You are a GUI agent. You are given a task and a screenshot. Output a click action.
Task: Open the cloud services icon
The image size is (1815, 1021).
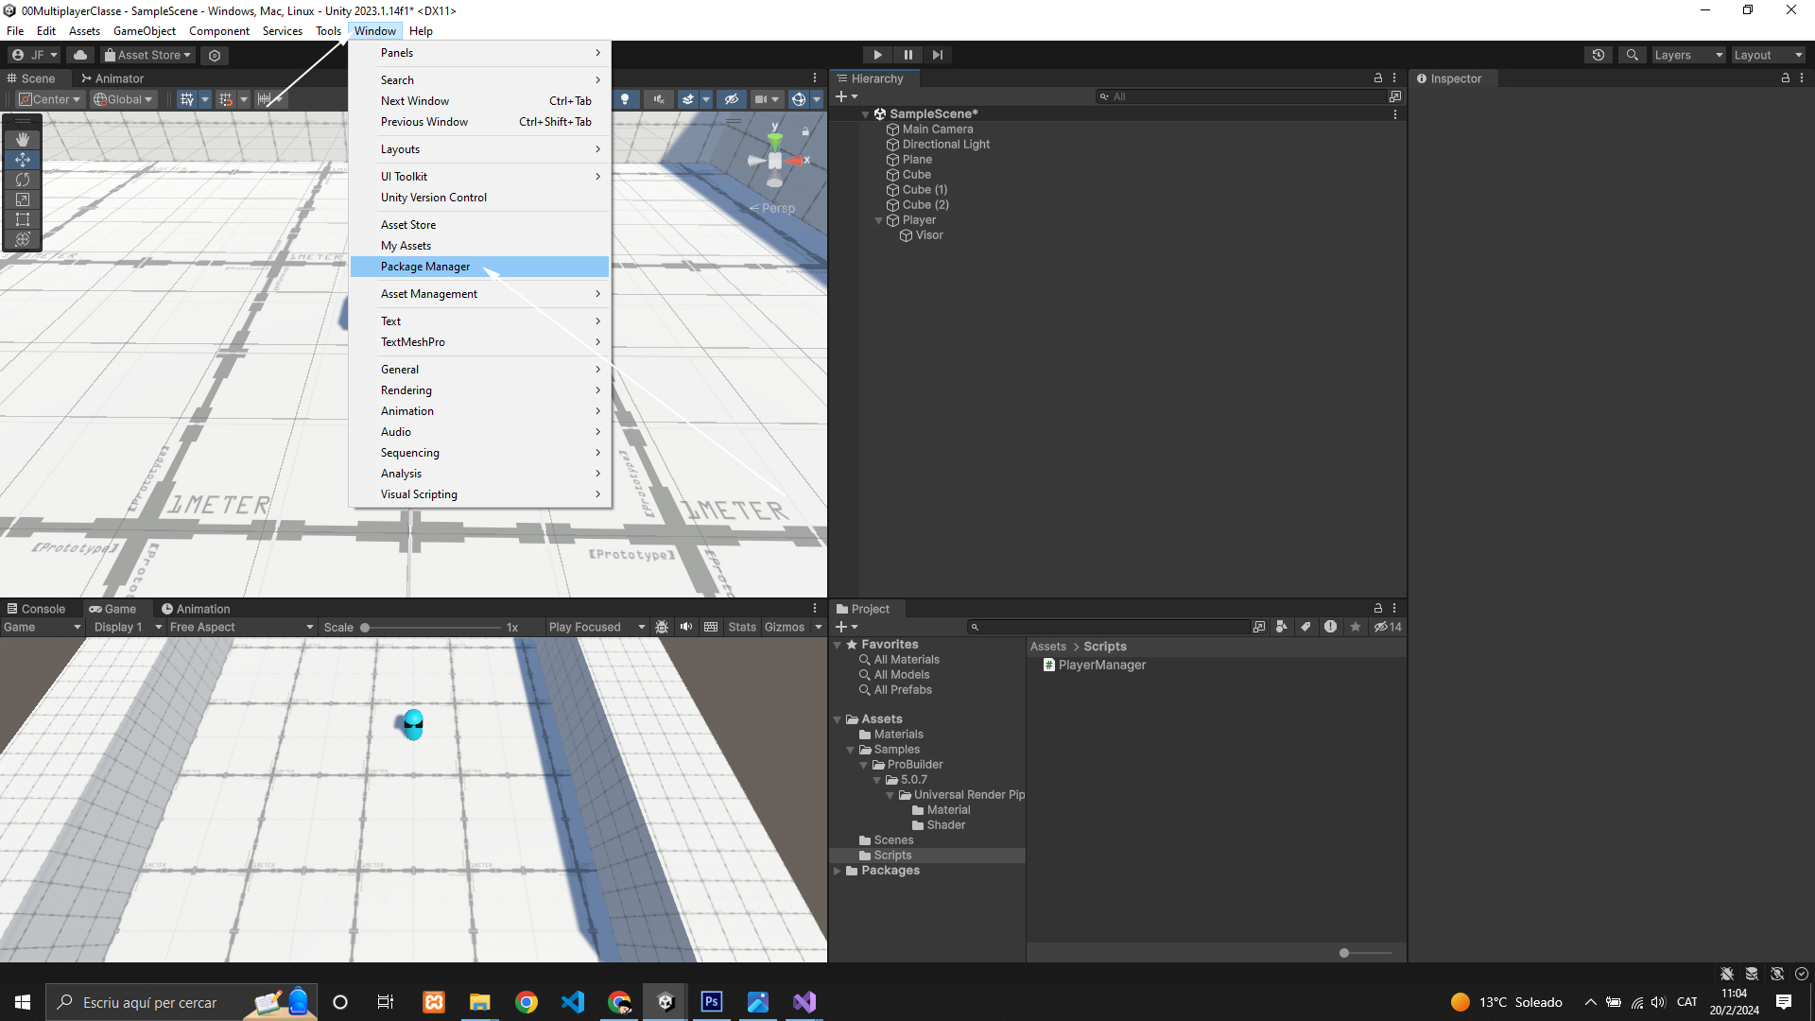pos(80,55)
